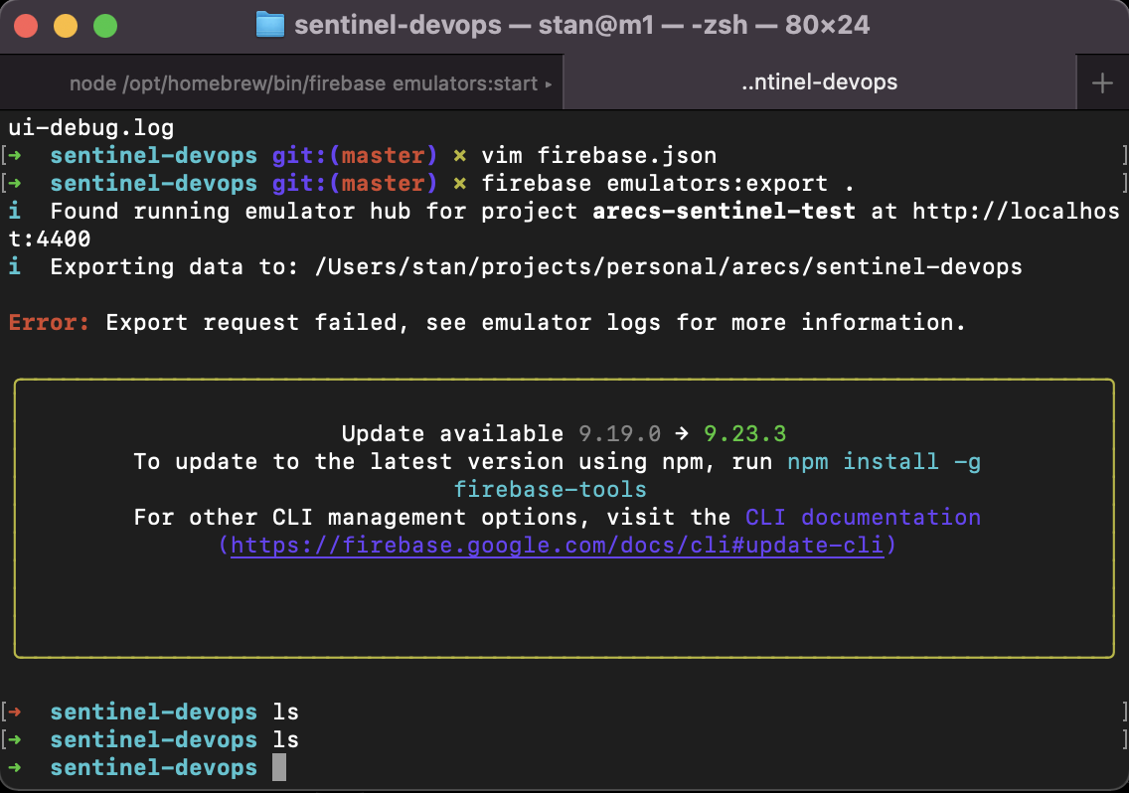The width and height of the screenshot is (1129, 793).
Task: Open the firebase.google.com/docs/cli update link
Action: click(x=557, y=545)
